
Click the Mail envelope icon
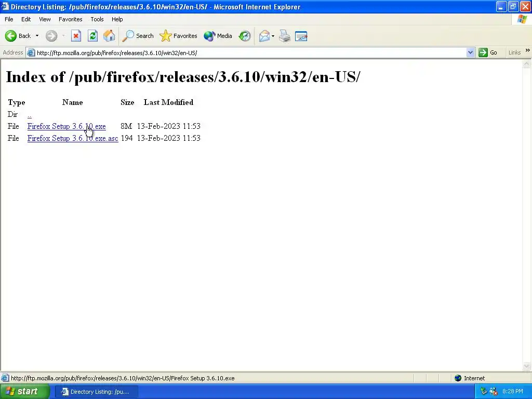tap(264, 36)
